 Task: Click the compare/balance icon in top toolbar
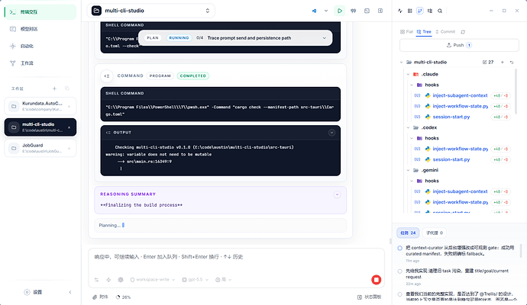[x=353, y=11]
